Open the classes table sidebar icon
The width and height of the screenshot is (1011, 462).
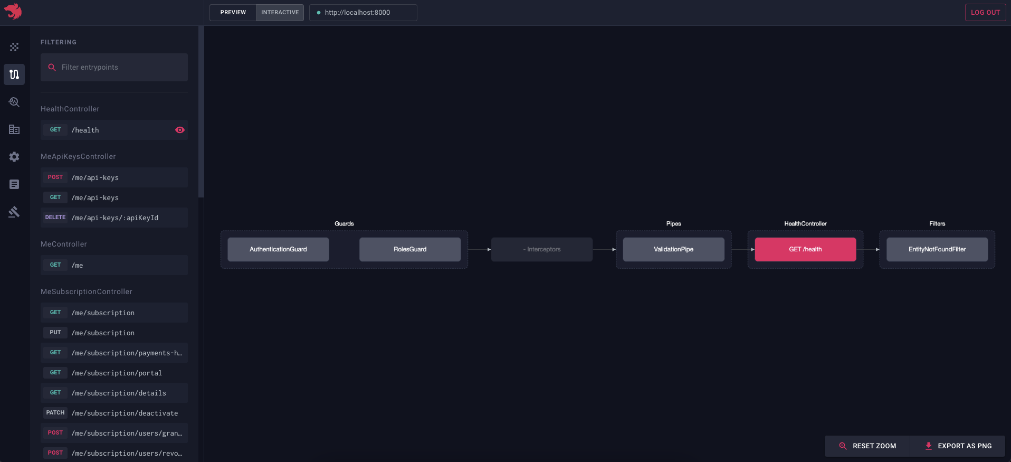[14, 129]
